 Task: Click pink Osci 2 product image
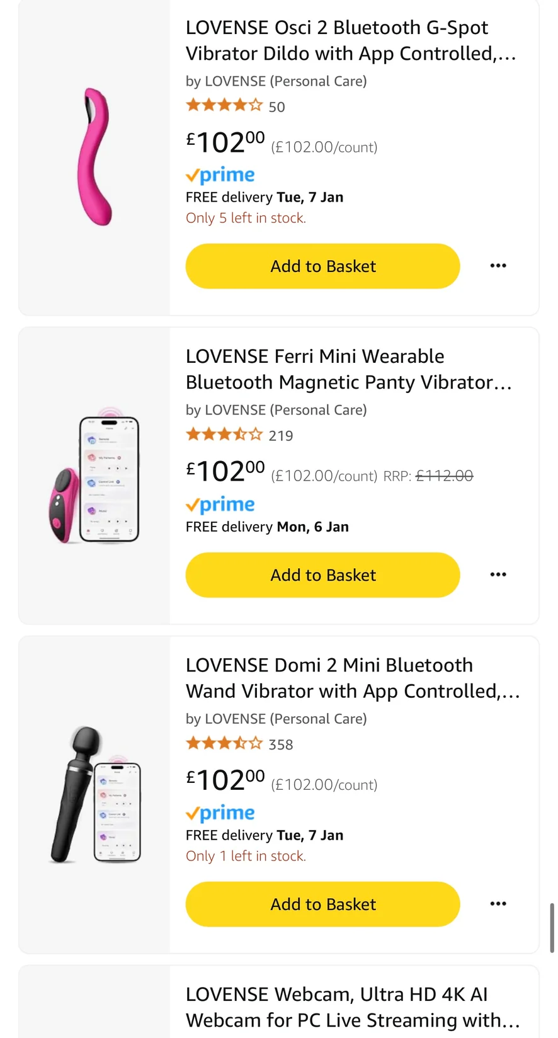point(96,157)
